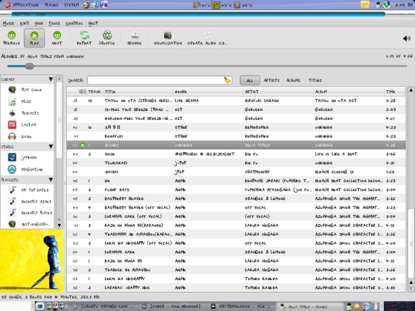Sort by the Time column header

click(395, 92)
